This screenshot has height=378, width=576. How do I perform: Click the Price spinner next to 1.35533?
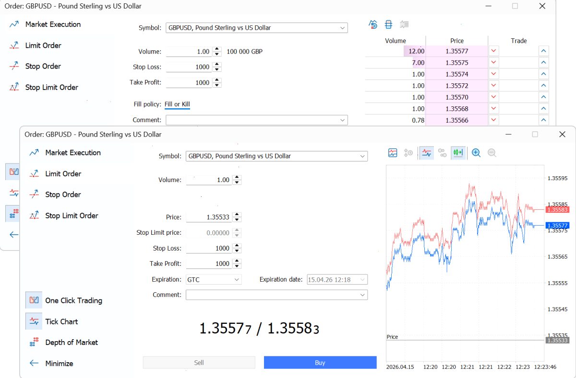click(x=237, y=218)
